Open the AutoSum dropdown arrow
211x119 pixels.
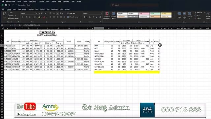coord(204,13)
